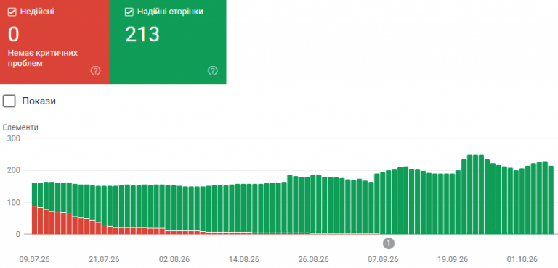Click the first red bar at 09.07.26
The height and width of the screenshot is (268, 558).
(x=35, y=220)
